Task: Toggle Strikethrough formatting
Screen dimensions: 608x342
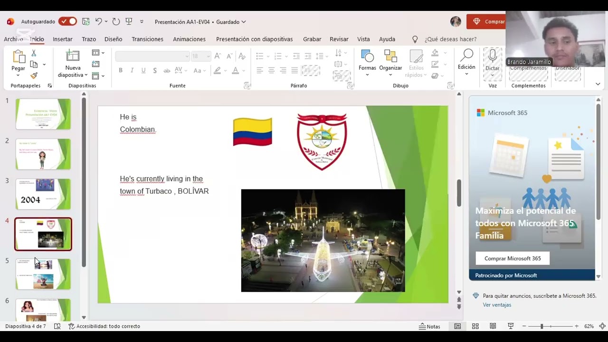Action: pos(167,70)
